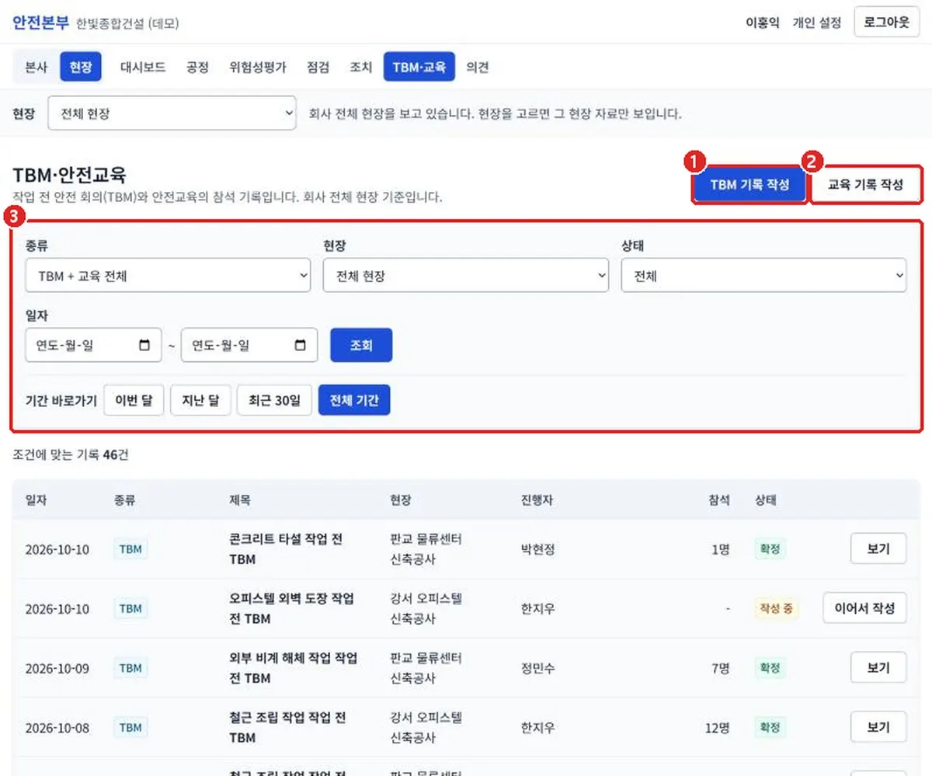Image resolution: width=932 pixels, height=776 pixels.
Task: Select the 이번 달 period shortcut
Action: point(134,401)
